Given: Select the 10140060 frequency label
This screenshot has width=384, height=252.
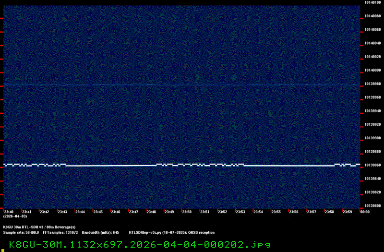Looking at the screenshot, I should click(373, 30).
